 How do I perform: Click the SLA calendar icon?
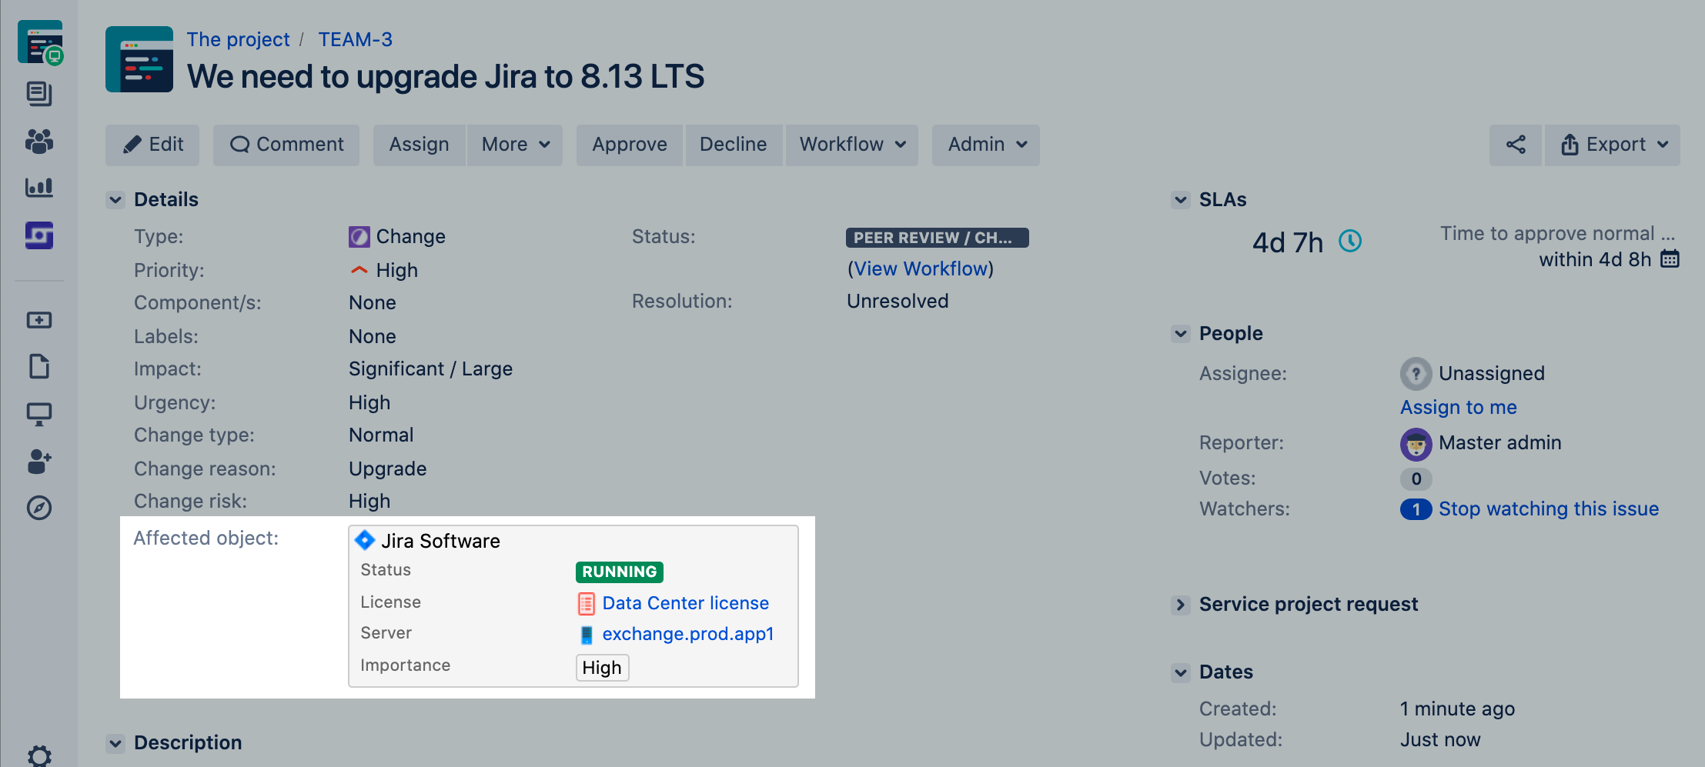click(x=1670, y=259)
